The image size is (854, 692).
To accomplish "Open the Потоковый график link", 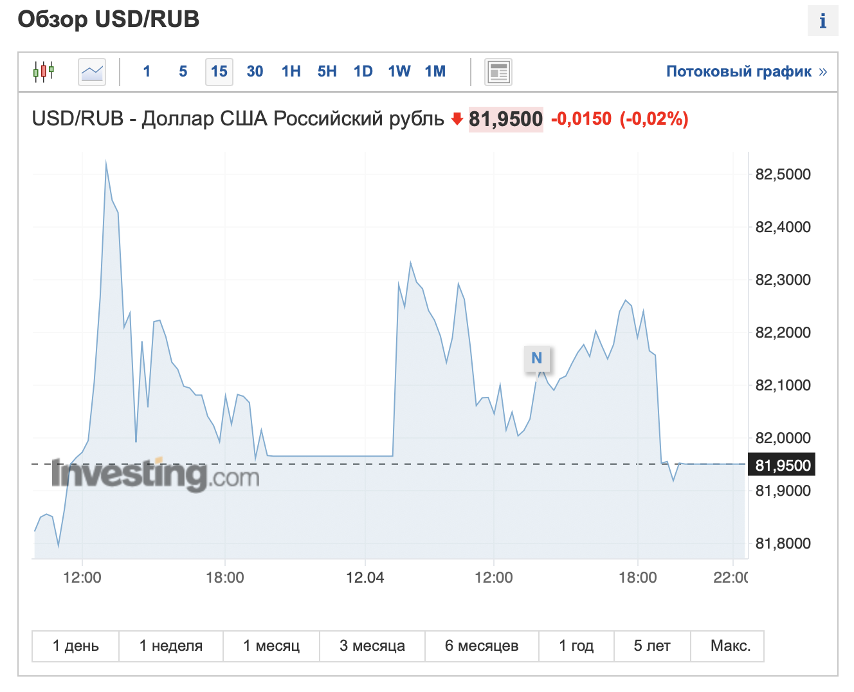I will pos(747,71).
